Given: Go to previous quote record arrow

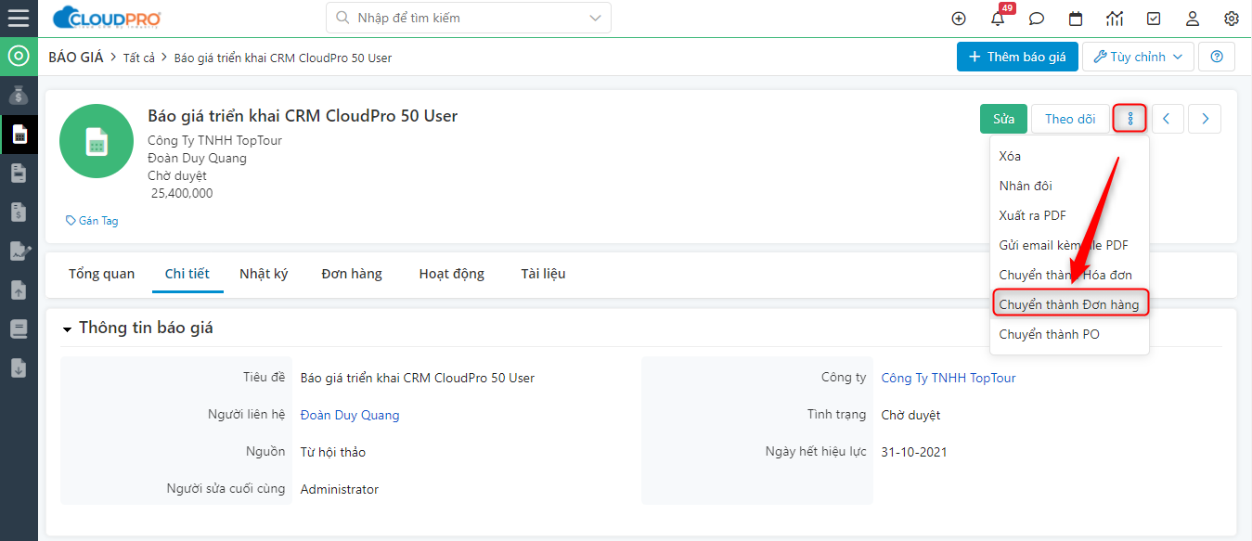Looking at the screenshot, I should click(x=1167, y=119).
